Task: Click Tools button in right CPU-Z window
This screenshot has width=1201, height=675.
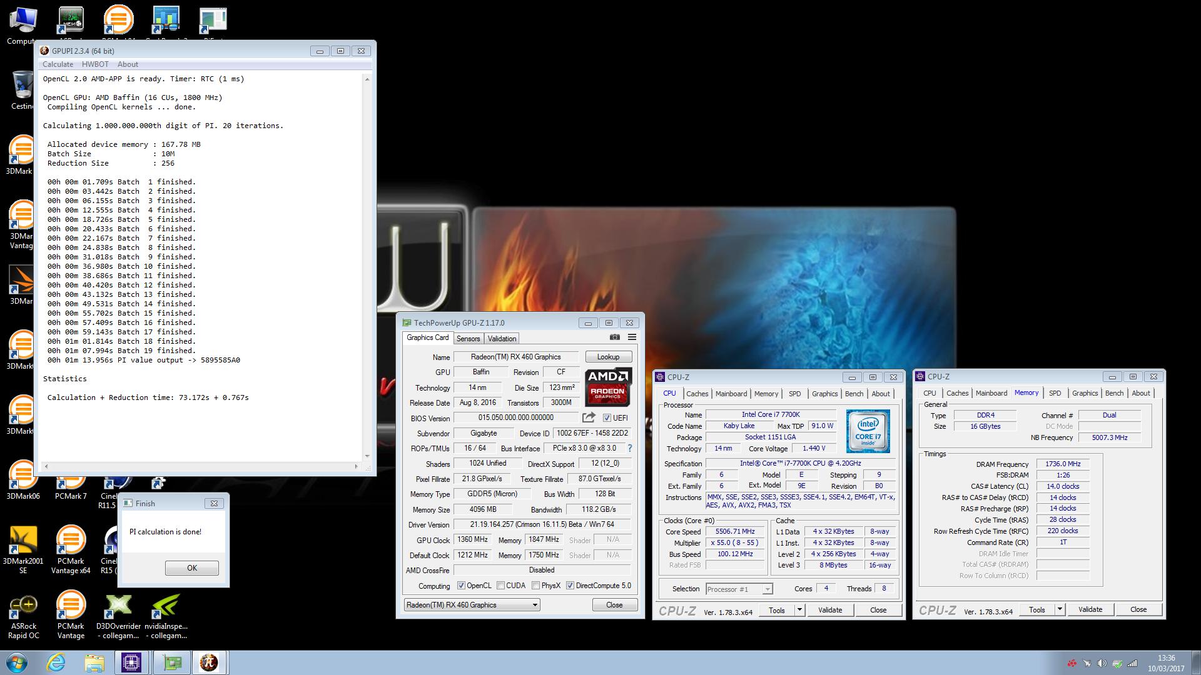Action: (x=1037, y=609)
